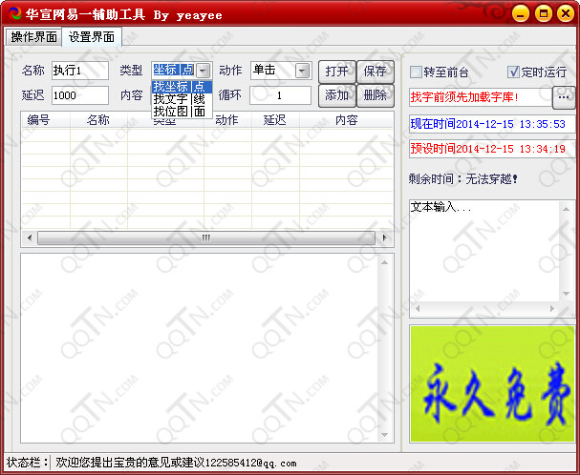Click the 延迟 field showing 1000
Image resolution: width=580 pixels, height=475 pixels.
click(79, 95)
